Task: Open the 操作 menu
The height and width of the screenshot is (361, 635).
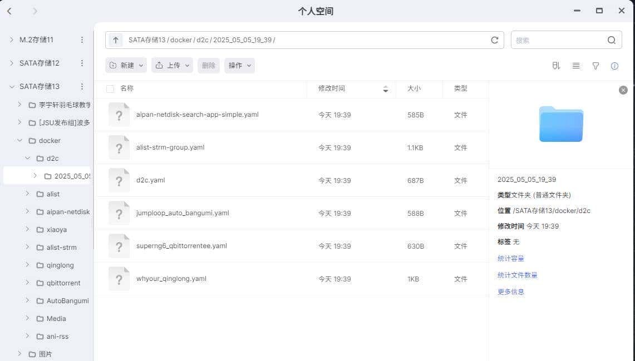Action: [239, 65]
